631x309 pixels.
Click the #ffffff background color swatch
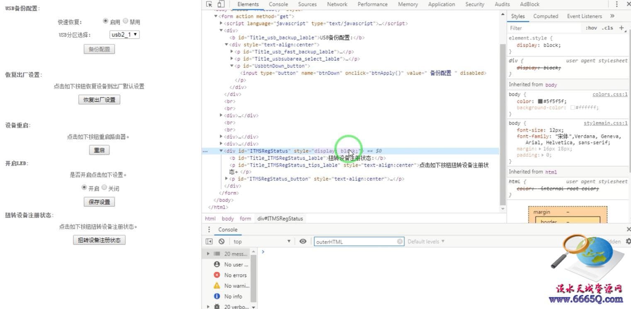[573, 108]
